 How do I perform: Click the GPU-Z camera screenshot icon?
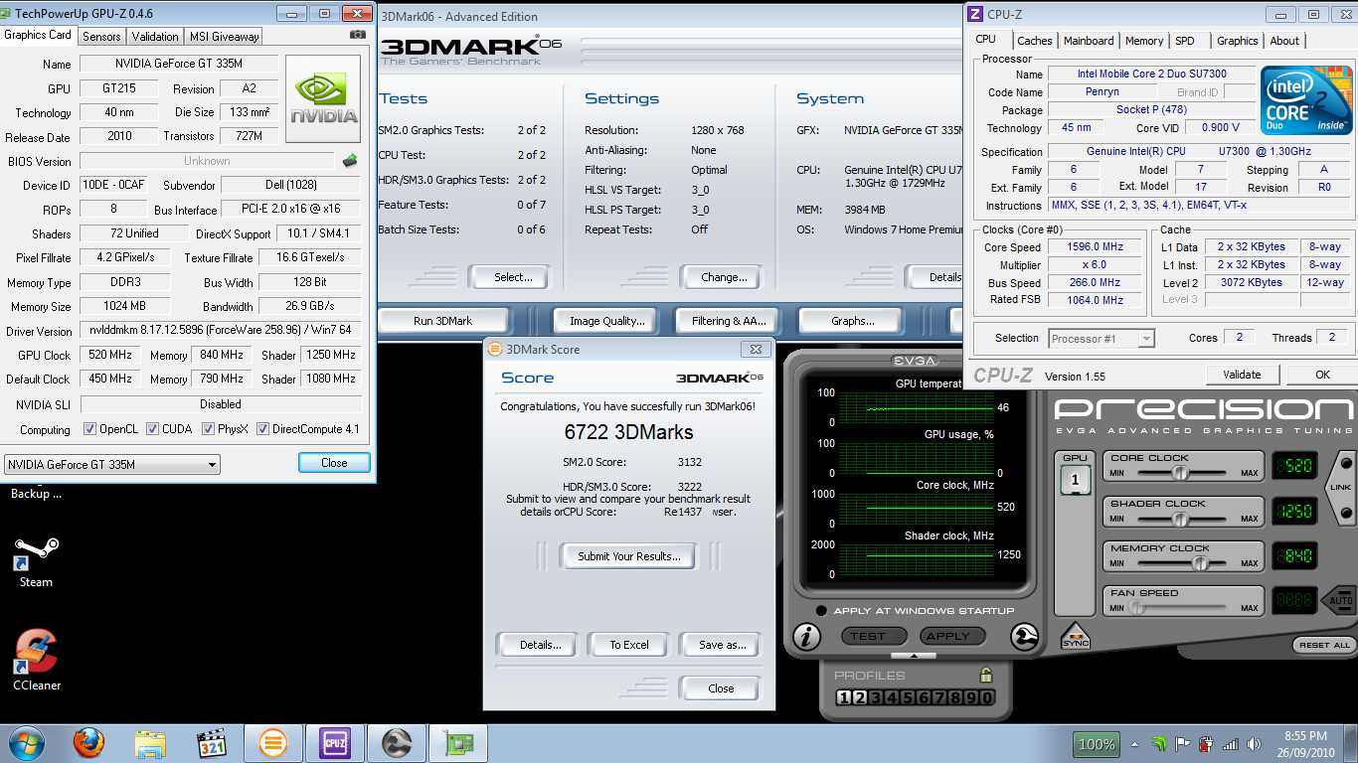click(358, 35)
